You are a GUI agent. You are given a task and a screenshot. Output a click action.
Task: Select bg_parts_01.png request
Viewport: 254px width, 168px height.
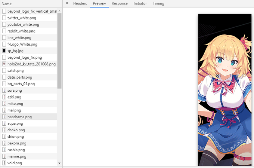pos(29,84)
